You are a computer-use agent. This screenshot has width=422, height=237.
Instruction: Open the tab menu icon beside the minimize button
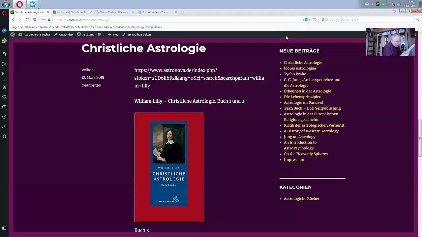(395, 11)
